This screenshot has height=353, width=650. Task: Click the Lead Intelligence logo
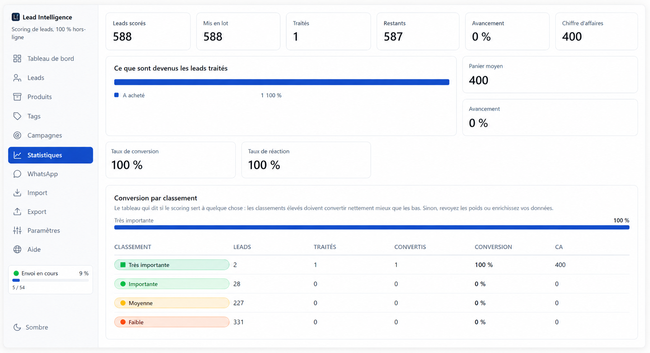pos(16,17)
